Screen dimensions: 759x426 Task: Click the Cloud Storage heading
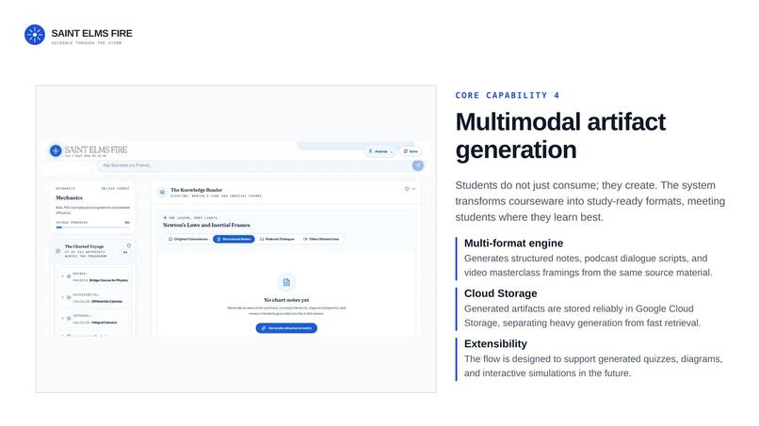tap(501, 293)
